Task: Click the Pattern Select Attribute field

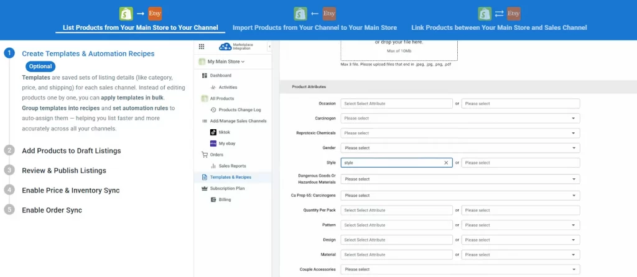Action: coord(396,225)
